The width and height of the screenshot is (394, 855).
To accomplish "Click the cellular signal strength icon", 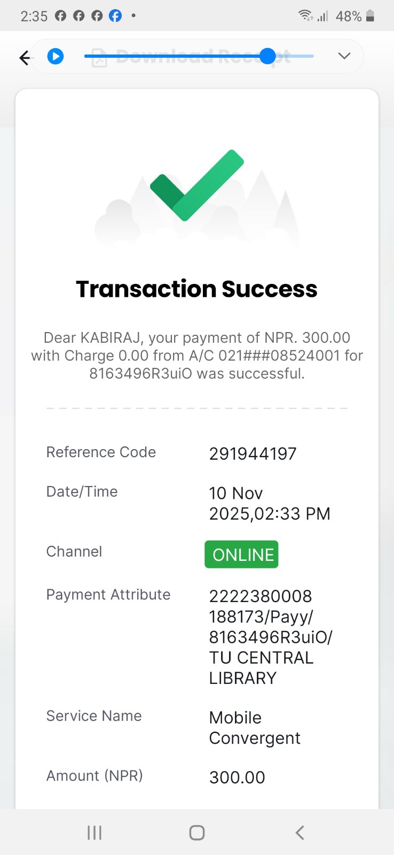I will tap(322, 17).
